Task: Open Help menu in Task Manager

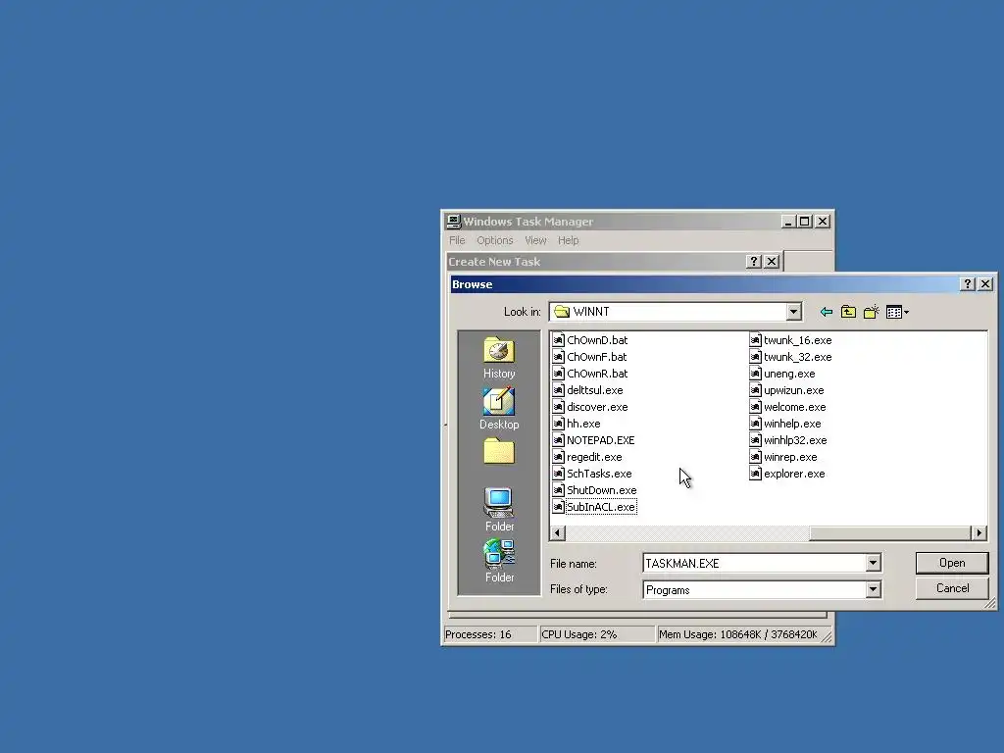Action: coord(568,240)
